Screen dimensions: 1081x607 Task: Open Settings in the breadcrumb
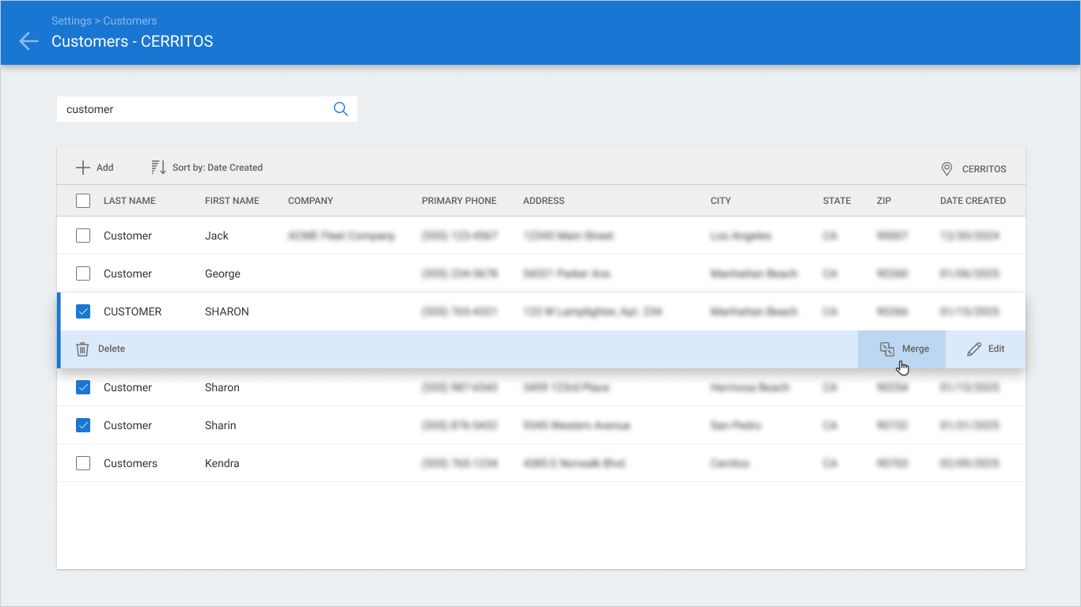[71, 21]
